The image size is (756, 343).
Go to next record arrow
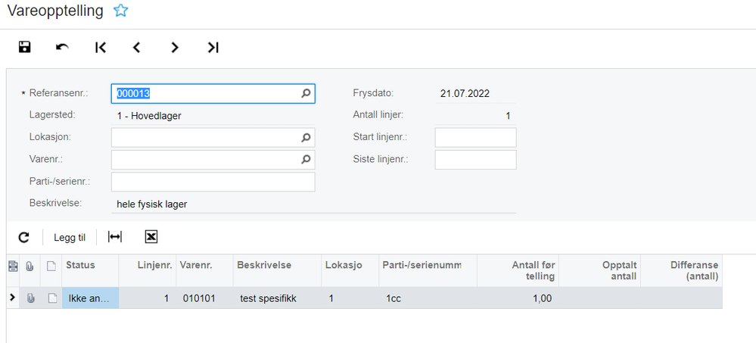click(175, 47)
